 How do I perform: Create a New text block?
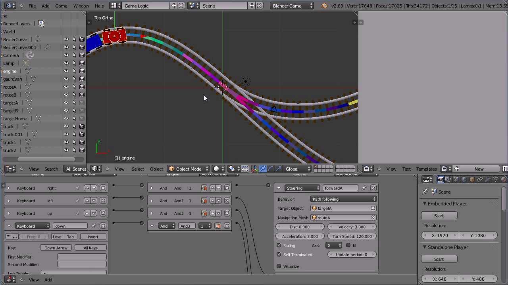479,169
